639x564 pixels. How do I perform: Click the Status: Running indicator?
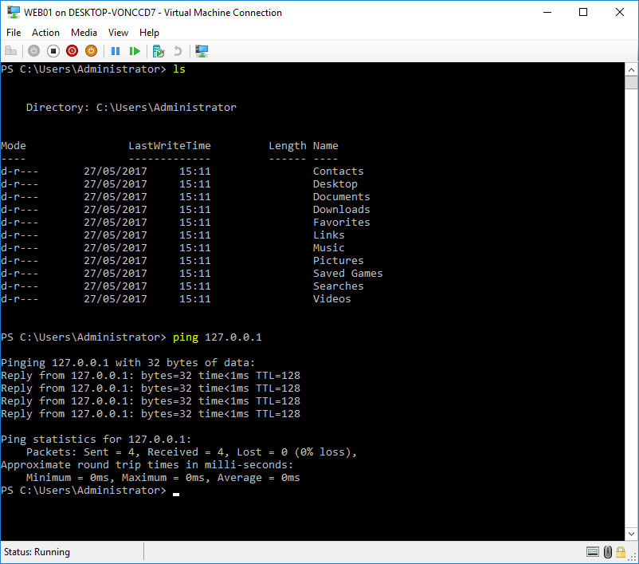pos(37,551)
